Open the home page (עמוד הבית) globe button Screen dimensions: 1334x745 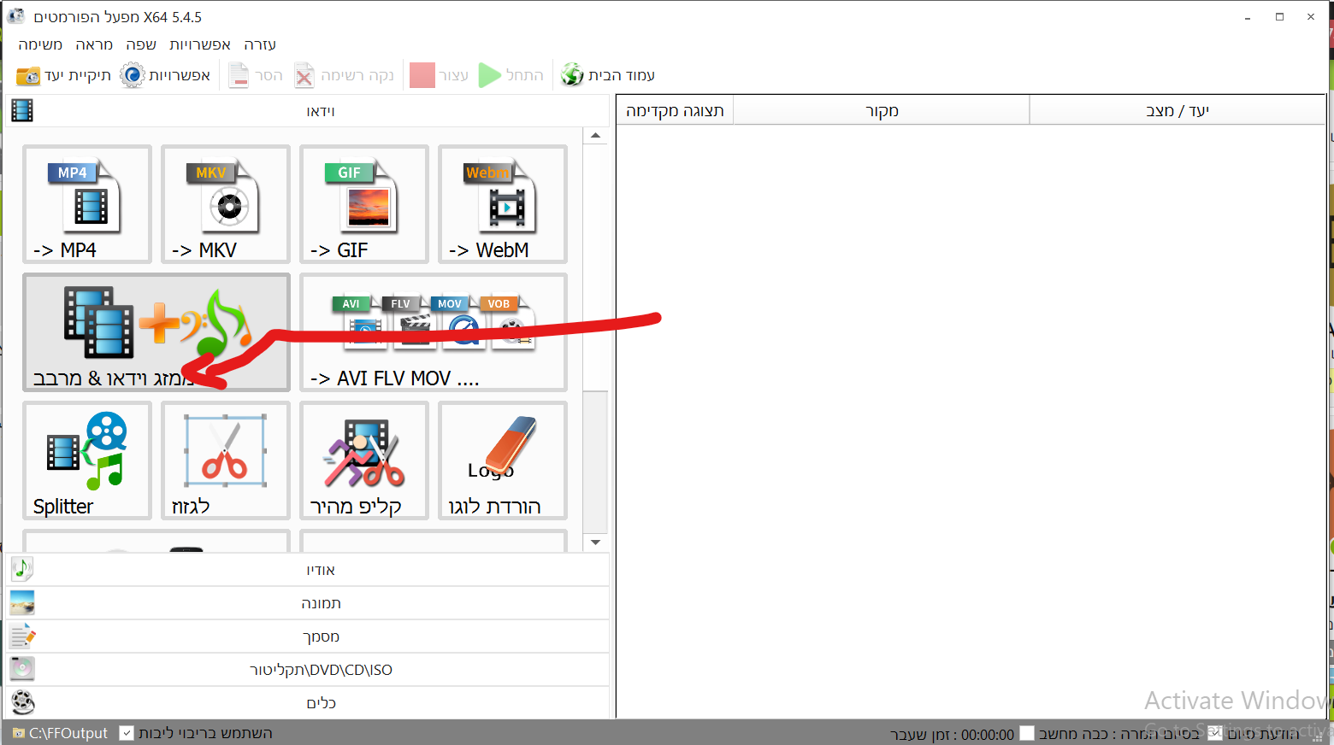pos(608,75)
